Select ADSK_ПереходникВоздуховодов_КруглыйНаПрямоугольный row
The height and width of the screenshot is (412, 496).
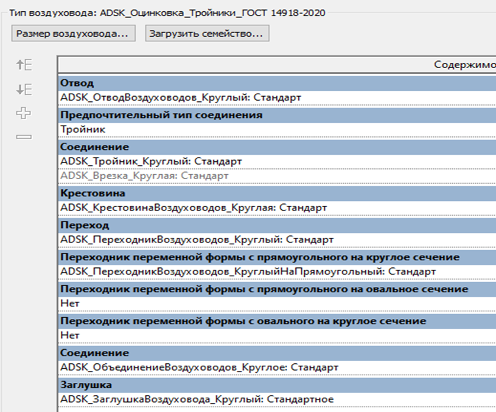point(277,272)
